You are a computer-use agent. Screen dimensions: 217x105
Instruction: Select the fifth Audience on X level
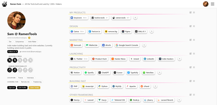click(x=30, y=60)
